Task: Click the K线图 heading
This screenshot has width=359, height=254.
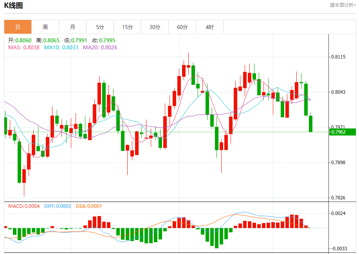Action: (13, 5)
